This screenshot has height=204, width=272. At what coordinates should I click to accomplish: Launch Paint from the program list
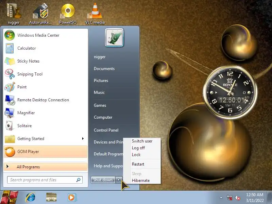point(46,87)
